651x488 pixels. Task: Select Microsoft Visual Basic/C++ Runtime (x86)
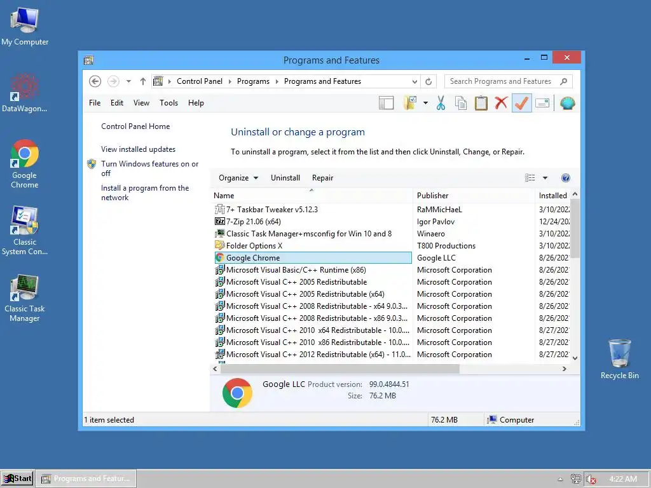[313, 269]
